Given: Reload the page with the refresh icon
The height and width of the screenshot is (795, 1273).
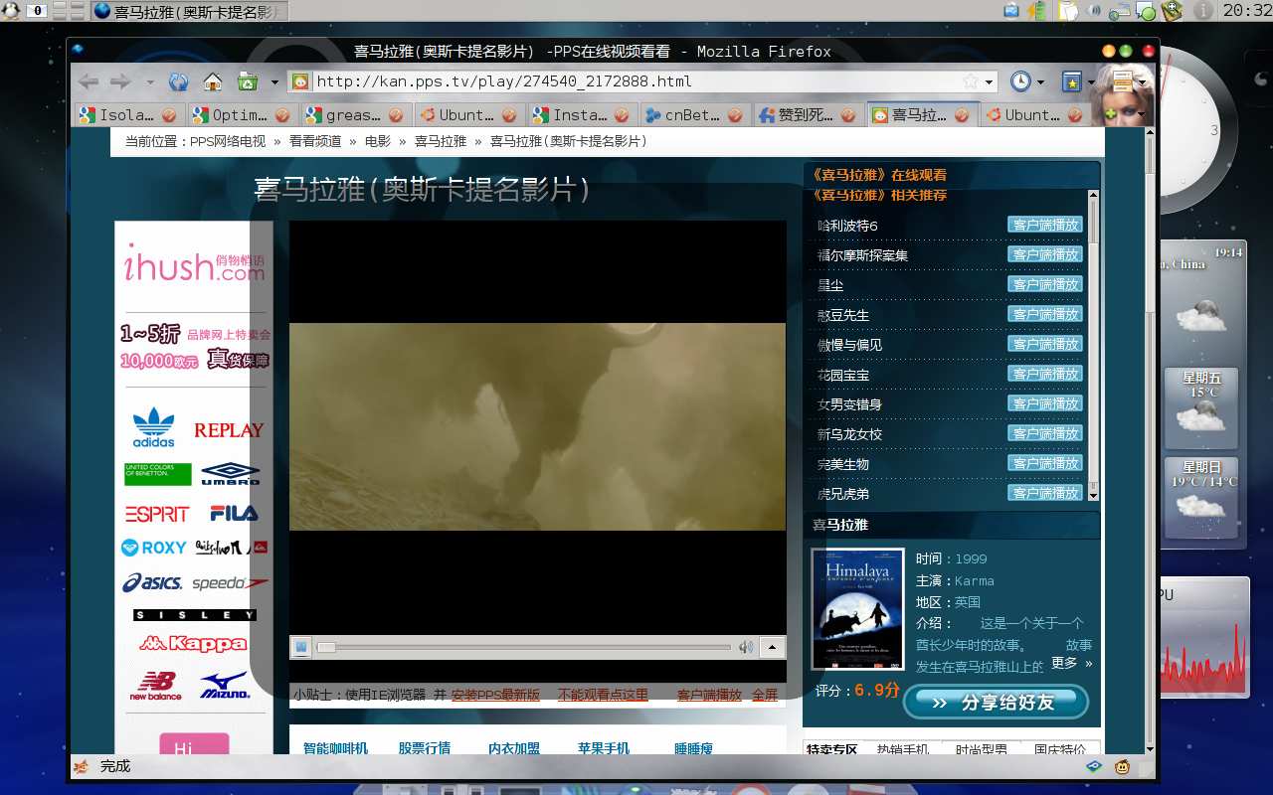Looking at the screenshot, I should [179, 81].
